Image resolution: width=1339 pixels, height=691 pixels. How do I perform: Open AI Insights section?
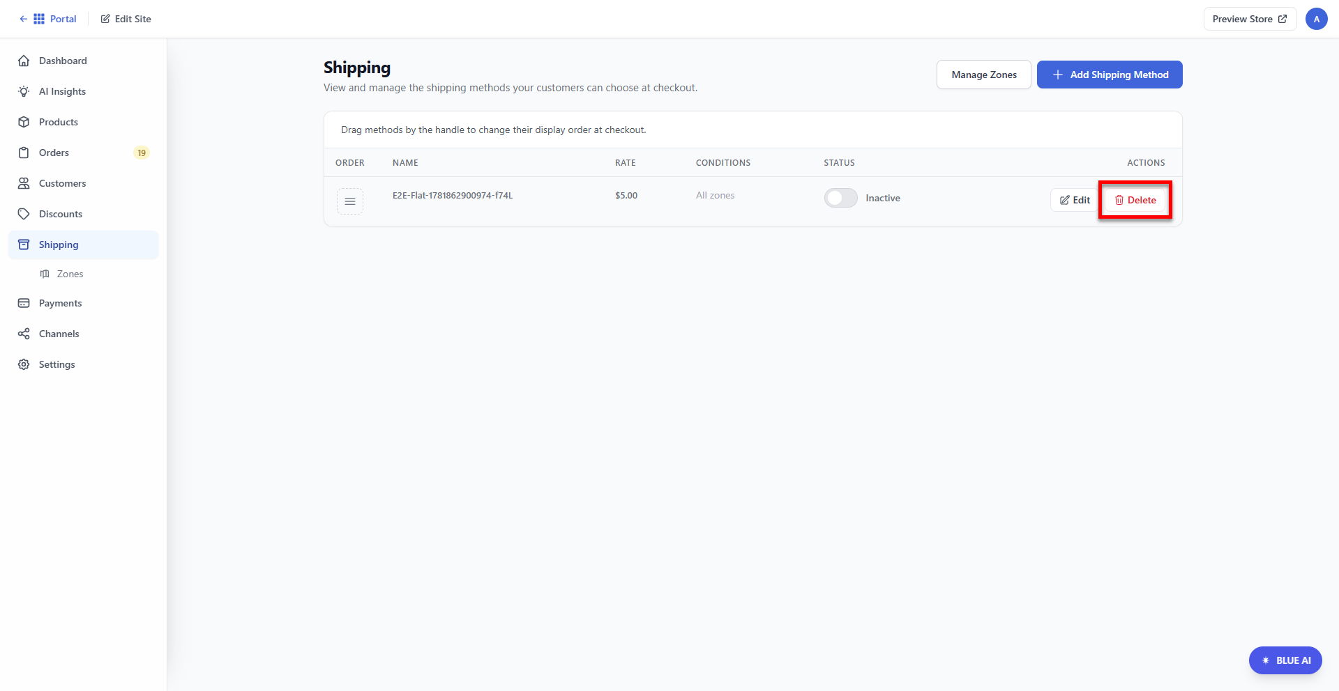(84, 91)
